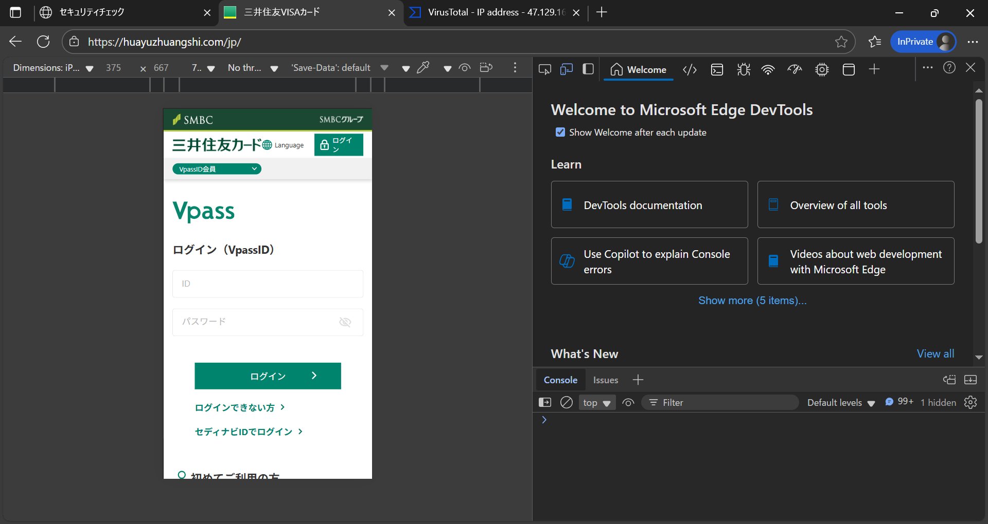
Task: Switch to the VirusTotal browser tab
Action: tap(494, 13)
